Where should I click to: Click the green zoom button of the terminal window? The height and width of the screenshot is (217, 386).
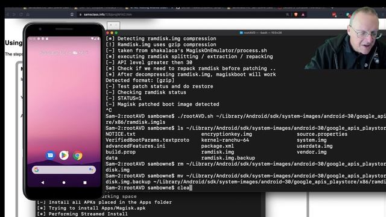click(116, 33)
